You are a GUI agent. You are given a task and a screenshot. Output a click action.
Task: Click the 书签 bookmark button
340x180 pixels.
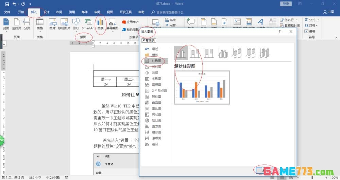[x=170, y=25]
